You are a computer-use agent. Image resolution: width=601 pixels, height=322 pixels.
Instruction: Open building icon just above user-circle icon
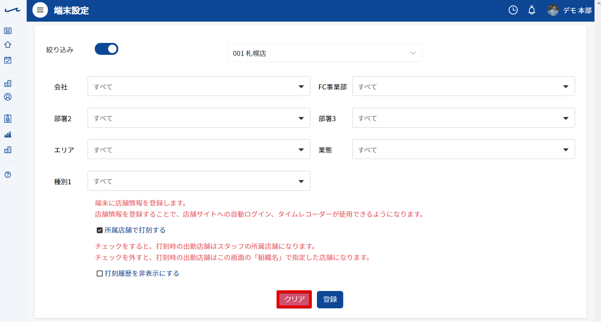click(8, 84)
